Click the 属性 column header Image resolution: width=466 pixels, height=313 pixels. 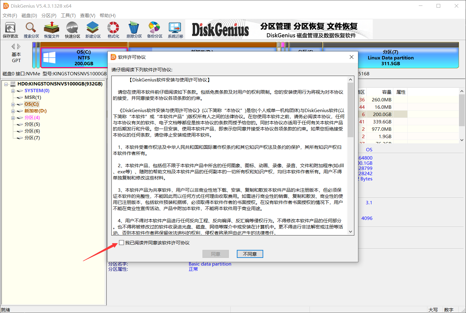(x=401, y=92)
